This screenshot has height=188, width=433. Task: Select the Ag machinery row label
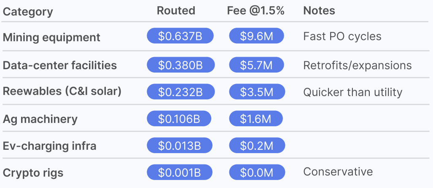point(40,119)
